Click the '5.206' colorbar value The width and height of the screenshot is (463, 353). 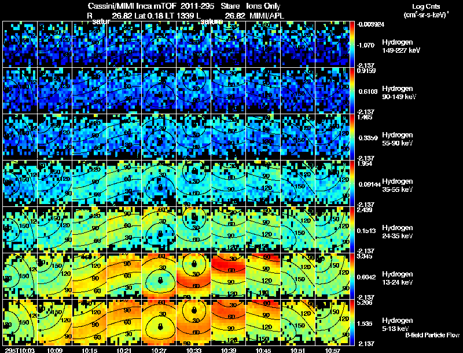[365, 303]
